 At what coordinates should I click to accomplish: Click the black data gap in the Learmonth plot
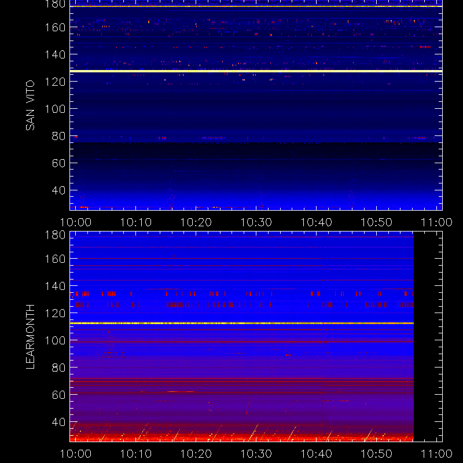428,337
